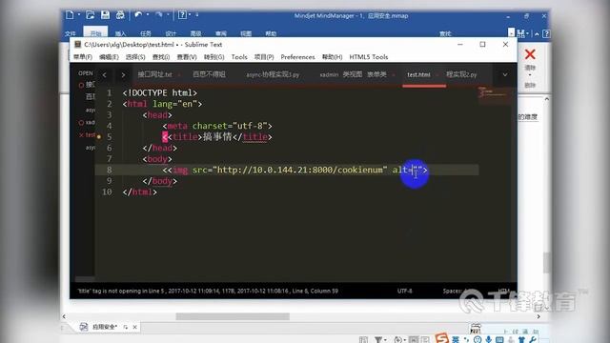Switch to the async-协程实现3.py tab
This screenshot has height=343, width=610.
click(273, 74)
